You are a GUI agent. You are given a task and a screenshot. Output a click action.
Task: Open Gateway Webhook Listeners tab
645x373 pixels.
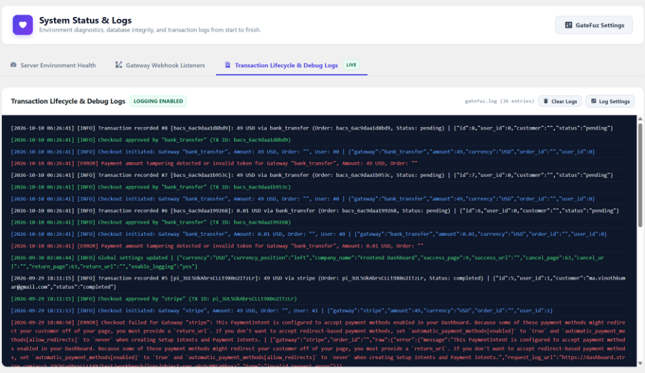click(160, 65)
